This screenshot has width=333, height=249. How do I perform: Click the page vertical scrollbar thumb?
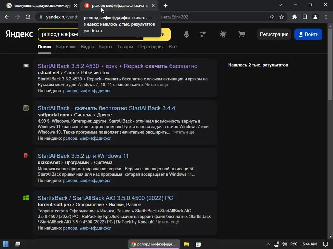(330, 64)
